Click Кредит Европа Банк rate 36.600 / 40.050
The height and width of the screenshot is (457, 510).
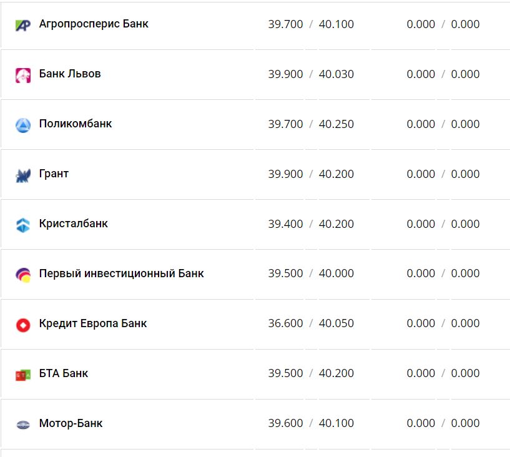pyautogui.click(x=311, y=323)
